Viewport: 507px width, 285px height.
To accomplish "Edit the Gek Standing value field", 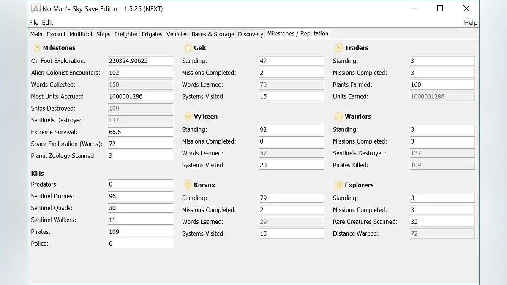I will coord(291,61).
